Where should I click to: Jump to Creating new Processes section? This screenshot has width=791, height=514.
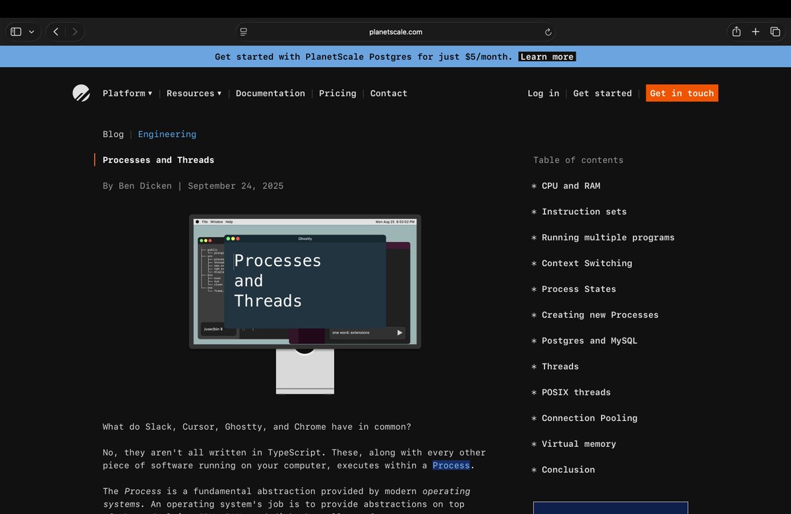[600, 314]
